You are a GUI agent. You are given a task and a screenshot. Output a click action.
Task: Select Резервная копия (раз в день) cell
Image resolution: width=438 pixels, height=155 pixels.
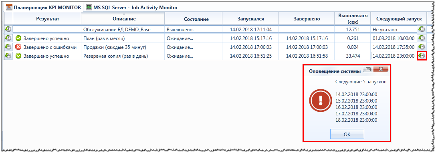tap(123, 56)
